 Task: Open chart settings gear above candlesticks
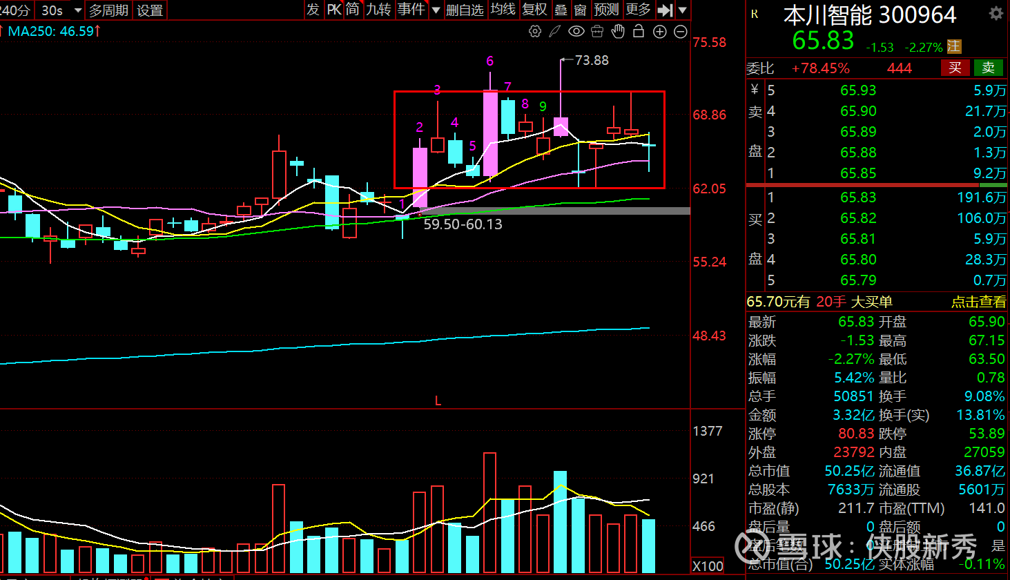[534, 31]
